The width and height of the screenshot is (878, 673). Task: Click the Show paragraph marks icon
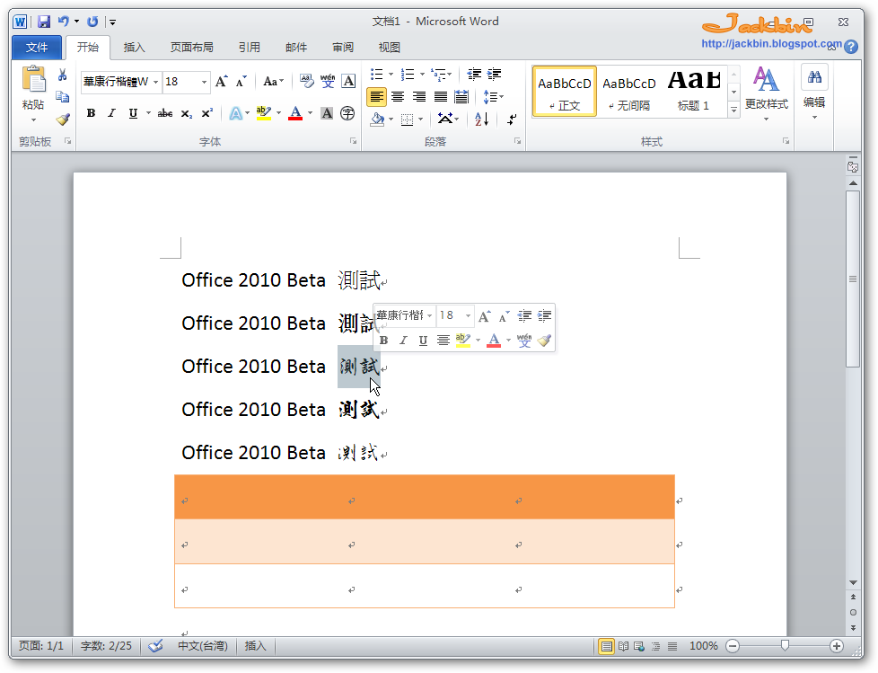(x=512, y=119)
